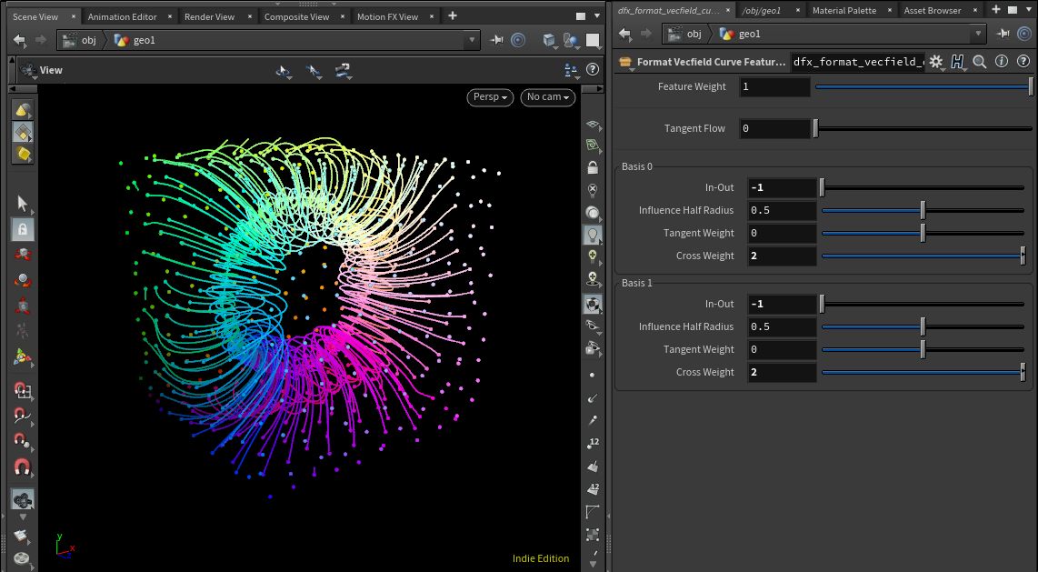Toggle the pin icon in the Scene View pane

pyautogui.click(x=497, y=40)
